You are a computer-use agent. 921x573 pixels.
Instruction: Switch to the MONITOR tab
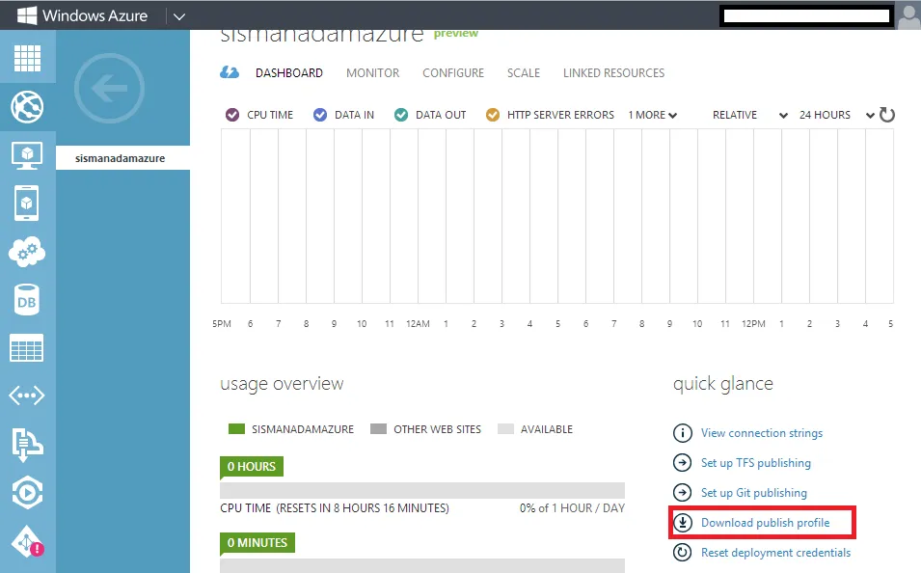click(x=373, y=73)
